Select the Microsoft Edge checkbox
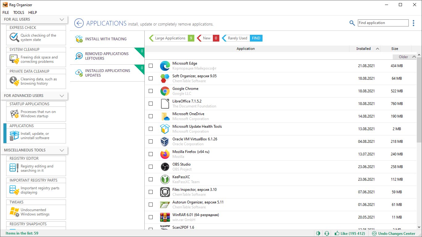Image resolution: width=422 pixels, height=237 pixels. point(151,66)
